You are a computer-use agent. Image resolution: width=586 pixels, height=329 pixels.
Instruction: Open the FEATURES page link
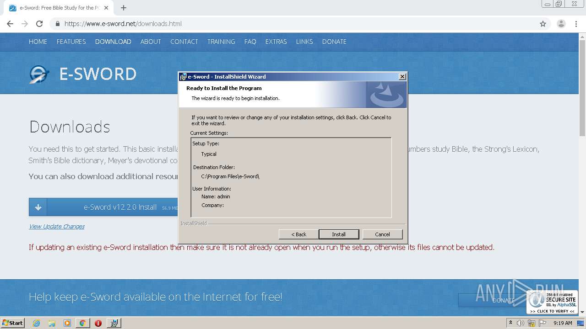71,42
